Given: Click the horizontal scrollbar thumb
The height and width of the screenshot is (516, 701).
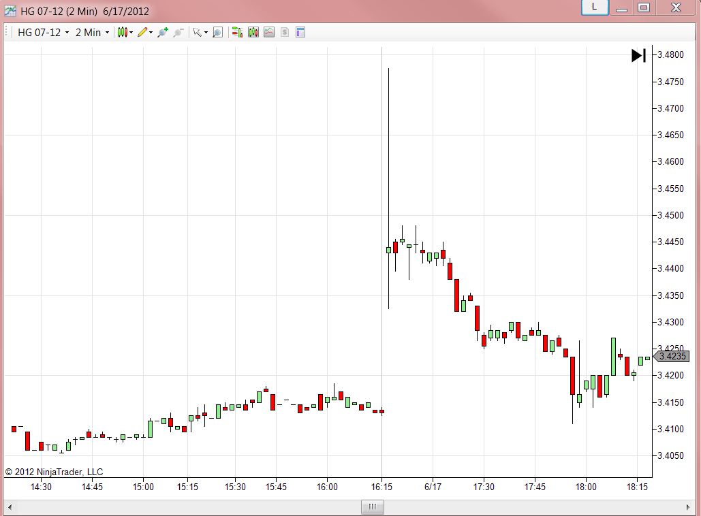Looking at the screenshot, I should click(x=373, y=506).
